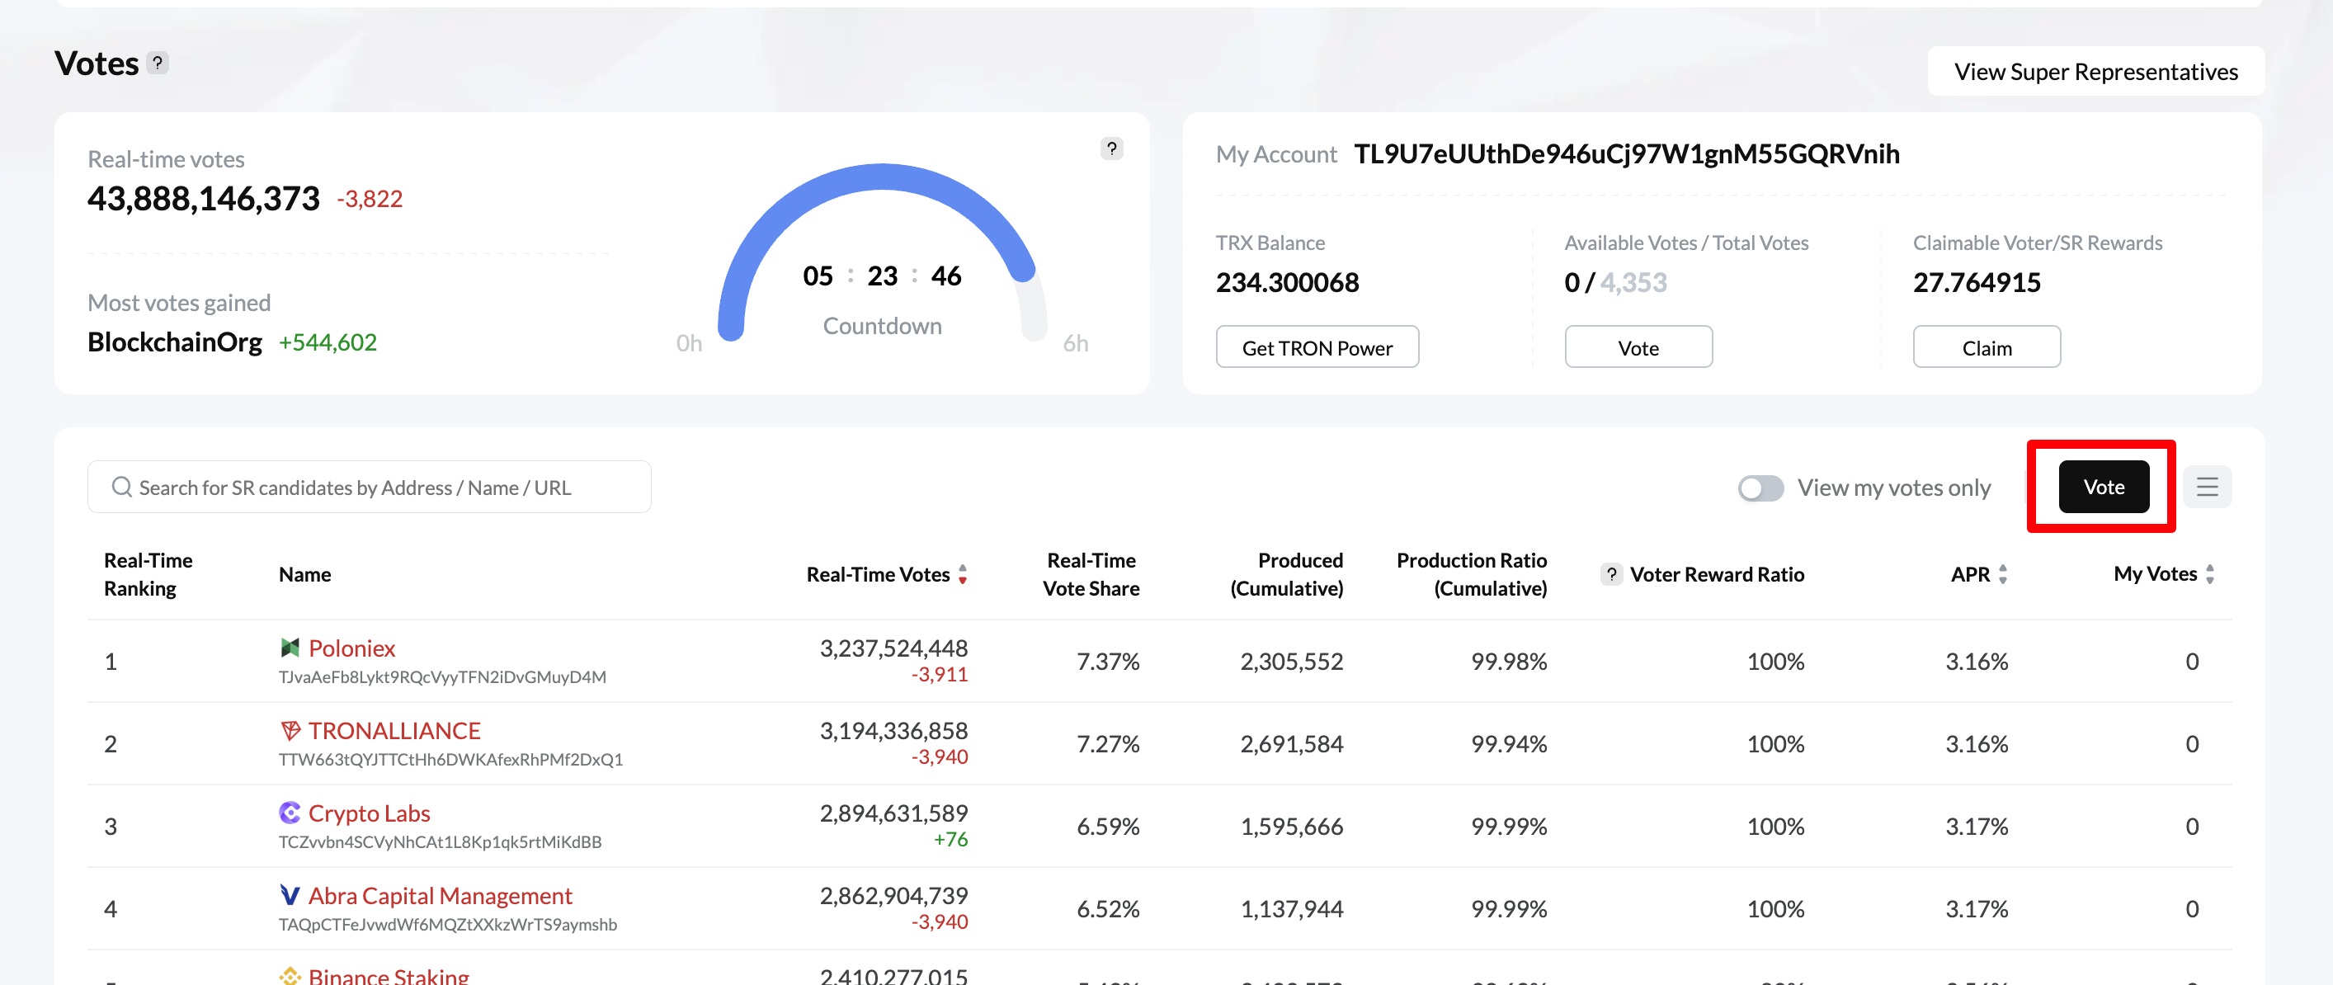The image size is (2333, 985).
Task: Sort by Real-Time Votes column arrows
Action: tap(963, 574)
